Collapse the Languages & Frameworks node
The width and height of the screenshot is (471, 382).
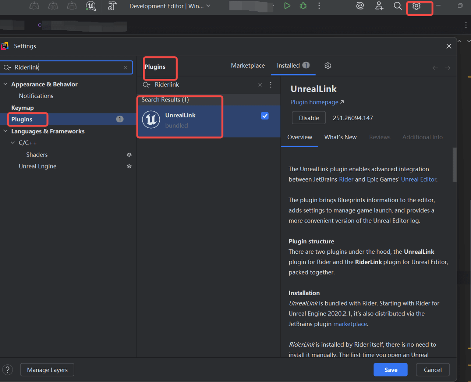click(6, 131)
